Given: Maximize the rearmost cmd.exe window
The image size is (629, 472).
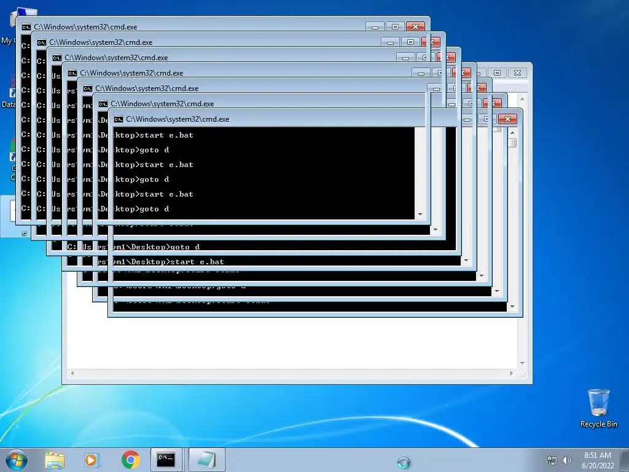Looking at the screenshot, I should click(395, 27).
